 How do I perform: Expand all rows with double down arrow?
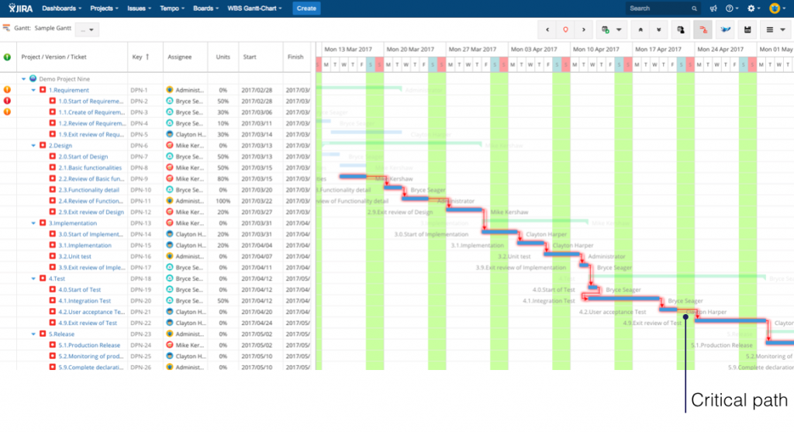[x=658, y=30]
